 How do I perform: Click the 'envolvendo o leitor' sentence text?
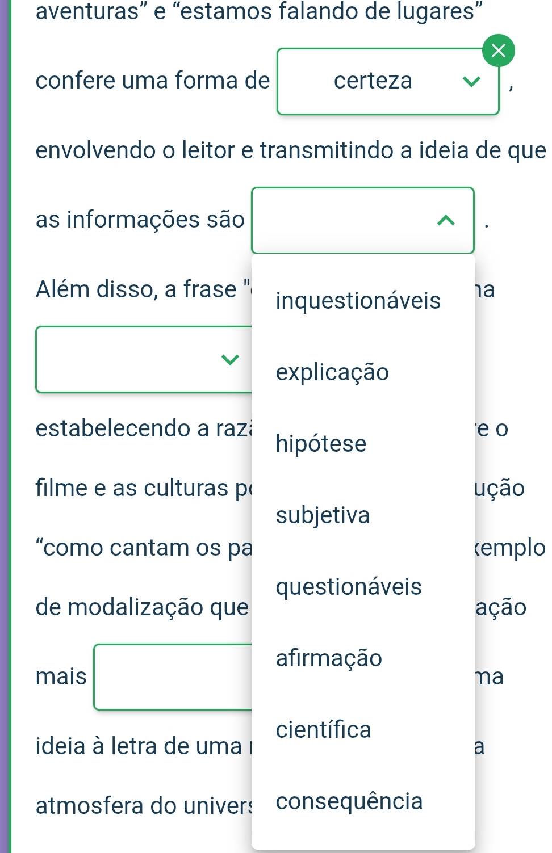290,150
